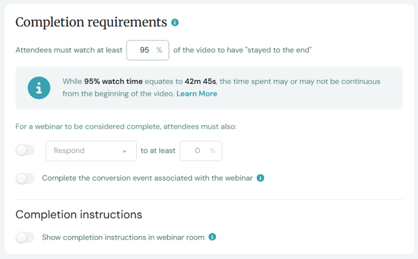Click the large info icon in watch-time notice
This screenshot has height=259, width=418.
(39, 88)
